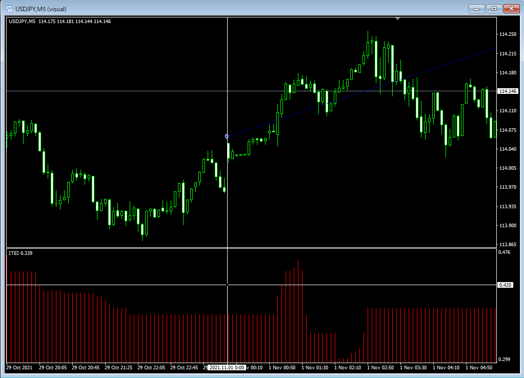Click the 0.299 indicator scale minimum label
Screen dimensions: 524x378
(505, 360)
